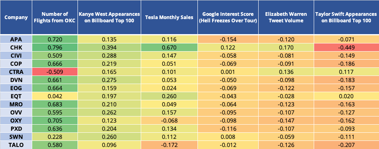Select the Number of Flights from OKC header

point(55,17)
